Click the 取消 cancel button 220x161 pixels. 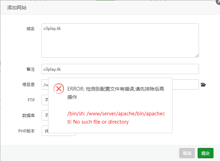pyautogui.click(x=187, y=153)
